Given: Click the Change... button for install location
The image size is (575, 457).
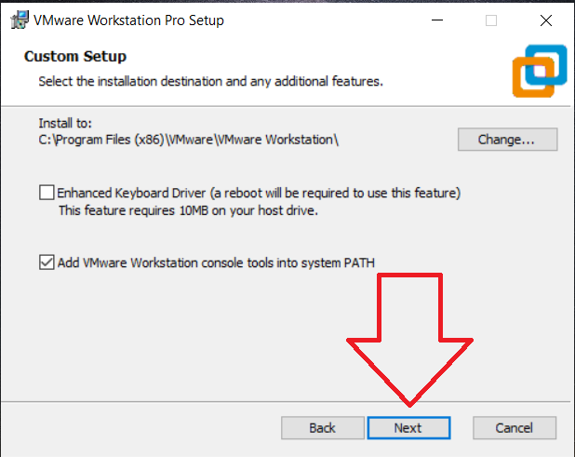Looking at the screenshot, I should point(506,140).
